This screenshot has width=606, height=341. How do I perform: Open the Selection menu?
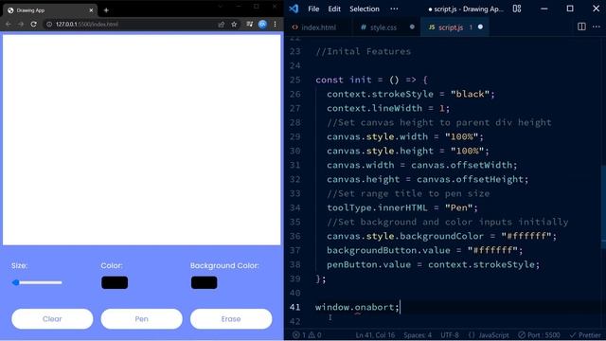[x=364, y=9]
